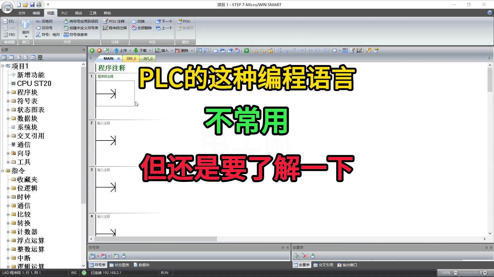Click the 下载 download button
The height and width of the screenshot is (277, 494).
click(140, 51)
